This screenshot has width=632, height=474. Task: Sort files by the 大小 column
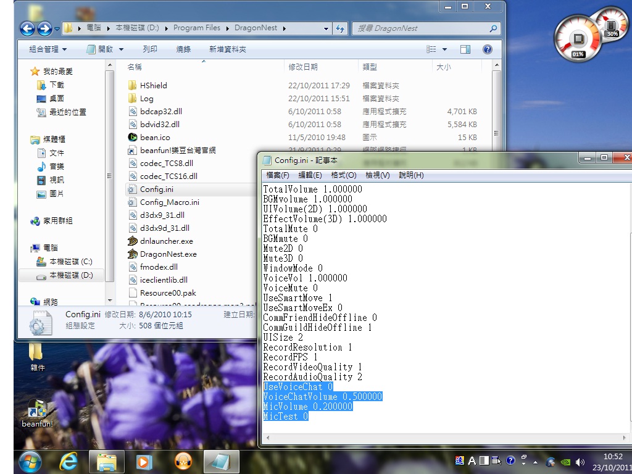tap(443, 67)
